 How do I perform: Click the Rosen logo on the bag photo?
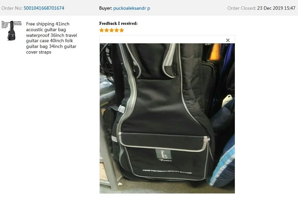tap(164, 155)
